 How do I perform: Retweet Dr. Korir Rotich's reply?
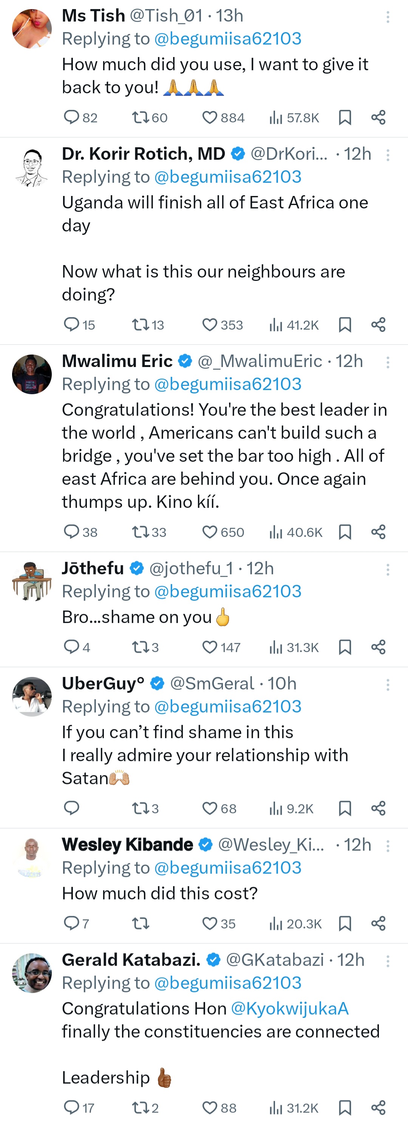pos(141,325)
